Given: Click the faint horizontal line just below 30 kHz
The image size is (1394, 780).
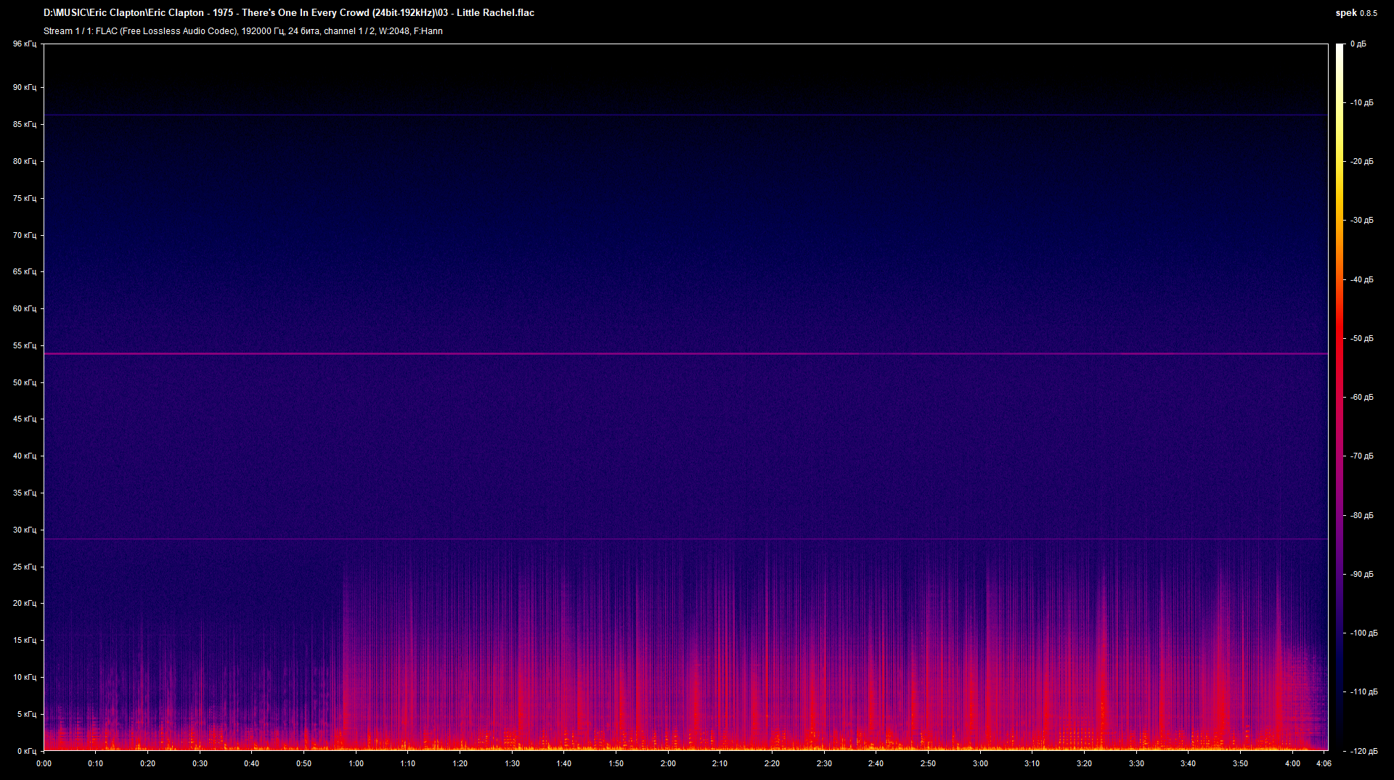Looking at the screenshot, I should pyautogui.click(x=685, y=539).
